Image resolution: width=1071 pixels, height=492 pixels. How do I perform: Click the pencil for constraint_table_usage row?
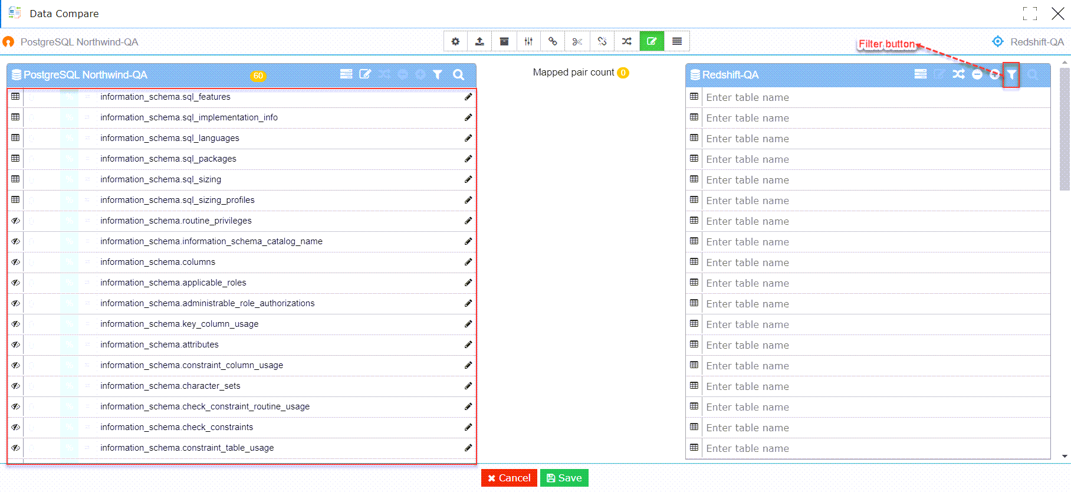pos(468,448)
